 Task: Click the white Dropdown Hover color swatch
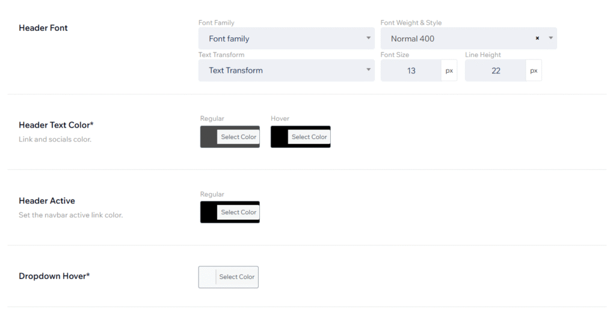pos(208,277)
